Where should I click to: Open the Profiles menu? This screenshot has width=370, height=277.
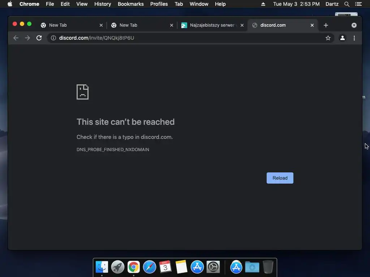click(159, 4)
